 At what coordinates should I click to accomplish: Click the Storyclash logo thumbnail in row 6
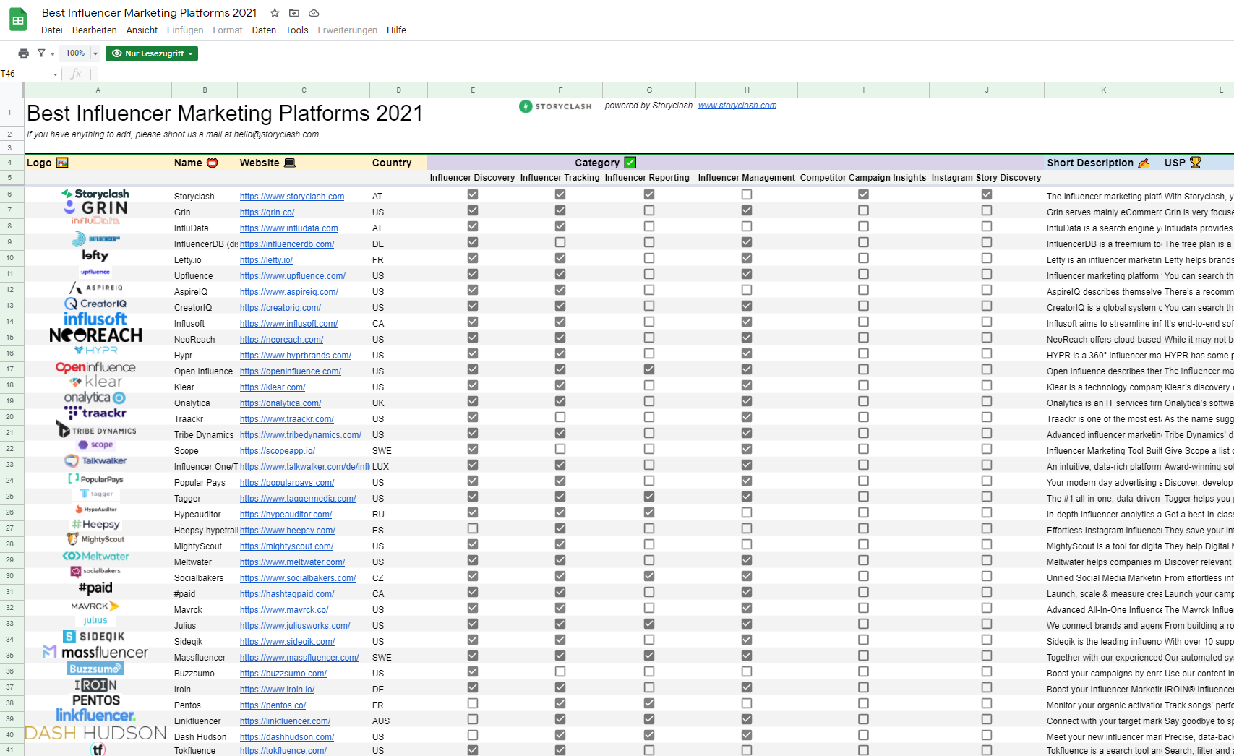(95, 194)
